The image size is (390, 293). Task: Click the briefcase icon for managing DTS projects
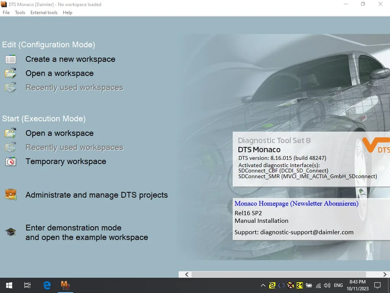[10, 195]
